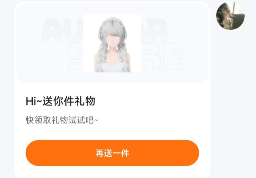
Task: Click the gray margin left of gift card
Action: tap(7, 89)
